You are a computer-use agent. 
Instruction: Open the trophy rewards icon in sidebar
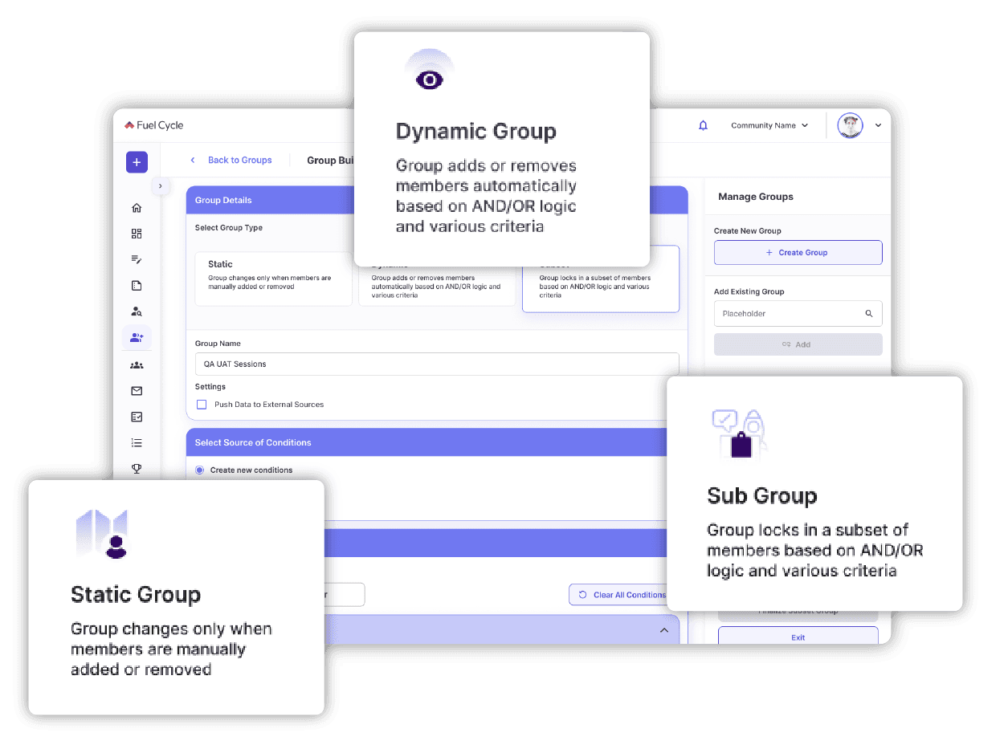click(137, 469)
